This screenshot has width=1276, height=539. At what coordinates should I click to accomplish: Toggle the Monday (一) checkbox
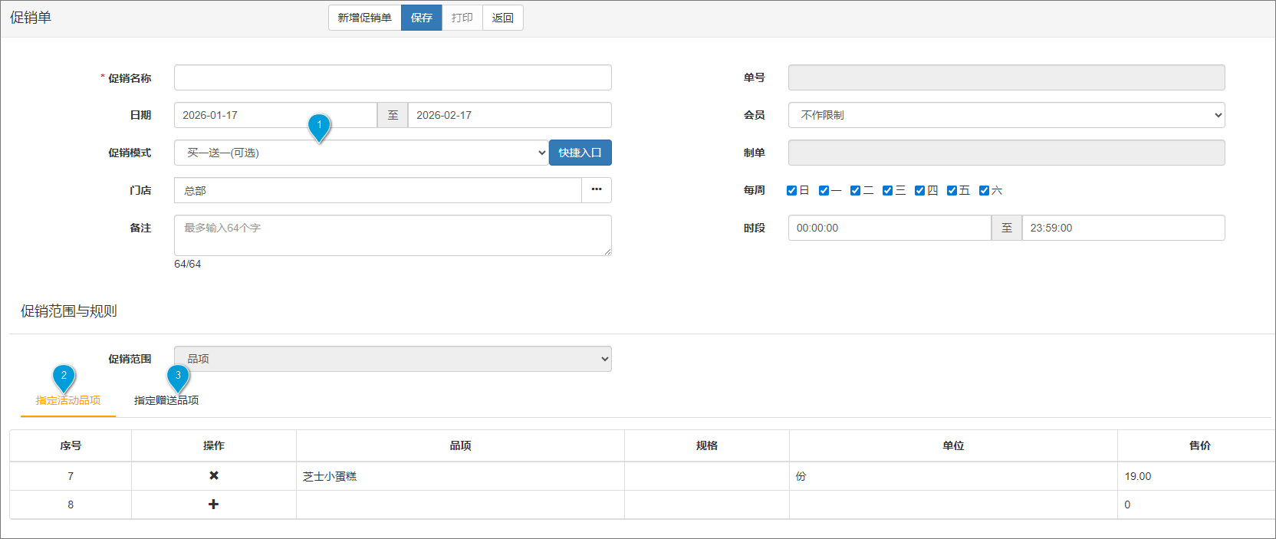point(824,191)
